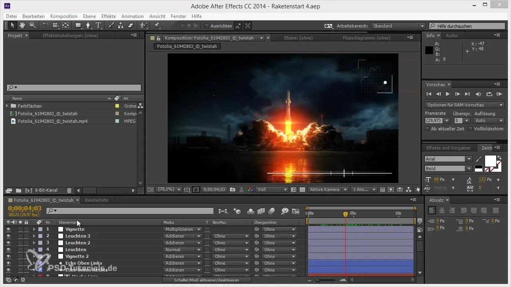The image size is (511, 287).
Task: Toggle visibility of the Leuchten layer
Action: pos(8,250)
